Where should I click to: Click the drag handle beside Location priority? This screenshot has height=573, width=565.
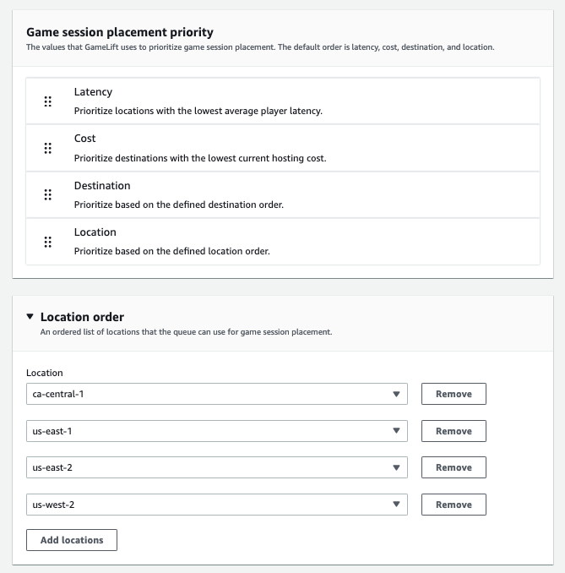(x=47, y=242)
